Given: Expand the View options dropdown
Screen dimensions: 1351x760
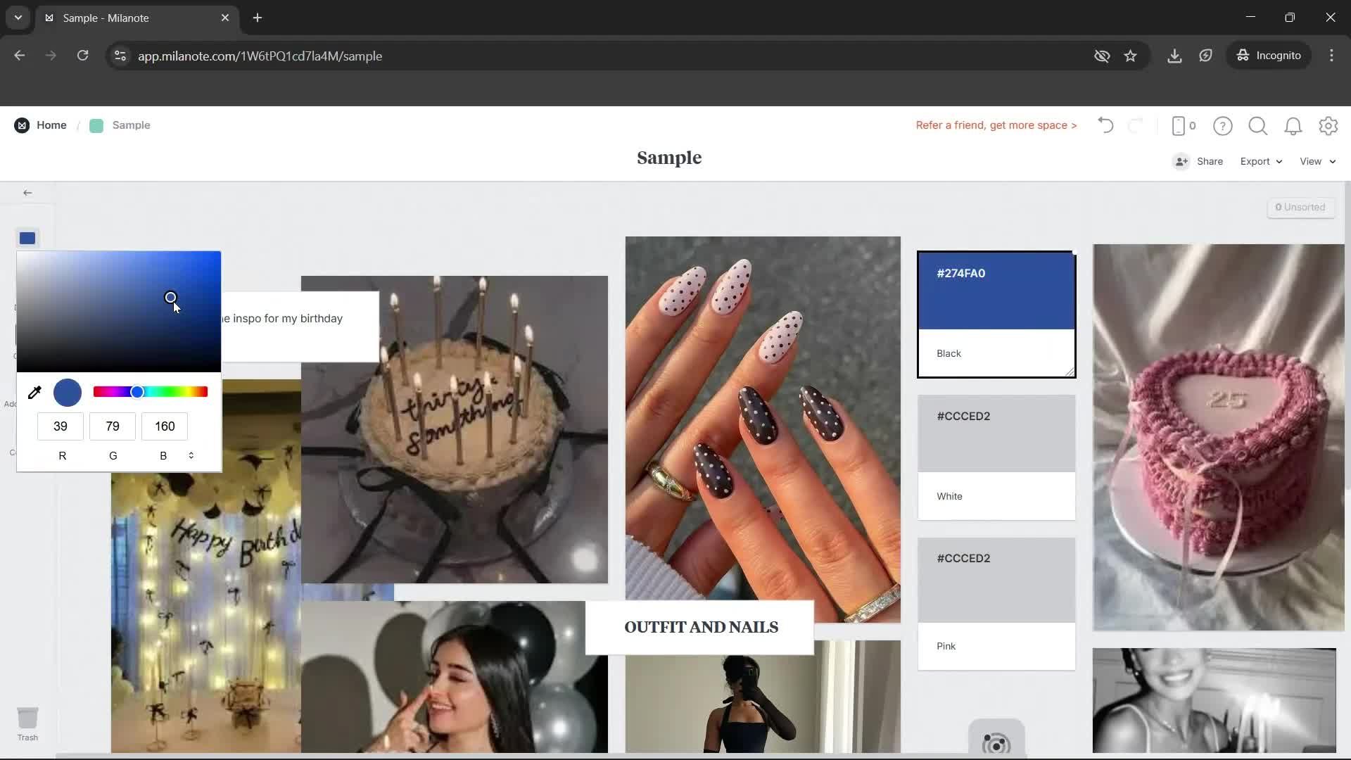Looking at the screenshot, I should (1316, 161).
